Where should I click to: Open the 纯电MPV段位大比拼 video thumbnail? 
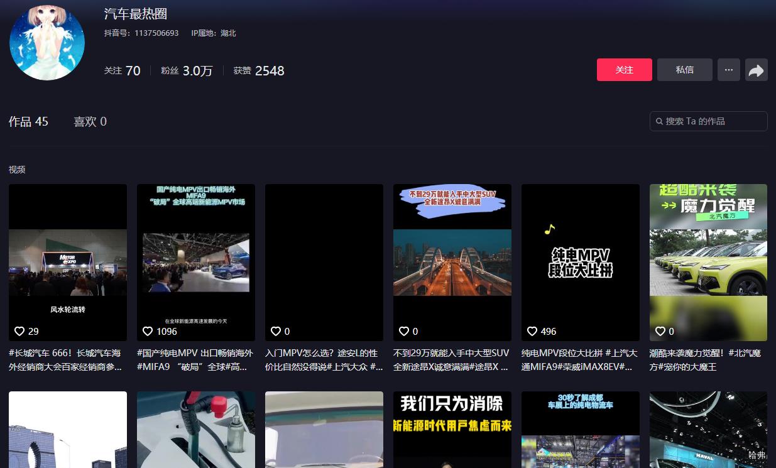point(581,263)
